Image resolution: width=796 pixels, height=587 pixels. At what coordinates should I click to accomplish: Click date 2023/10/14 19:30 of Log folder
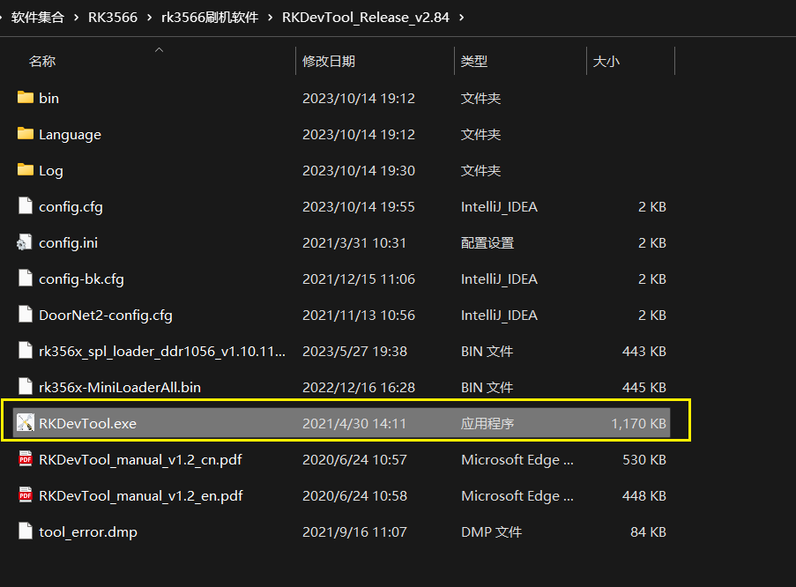359,171
